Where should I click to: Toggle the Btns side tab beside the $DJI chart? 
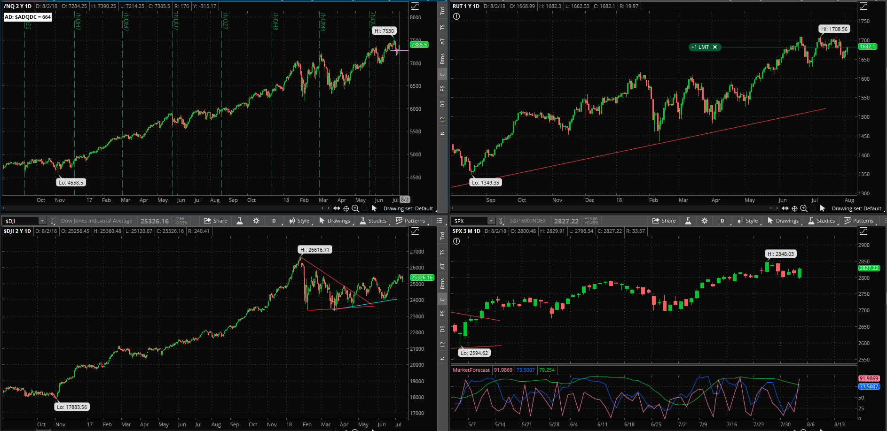coord(442,284)
